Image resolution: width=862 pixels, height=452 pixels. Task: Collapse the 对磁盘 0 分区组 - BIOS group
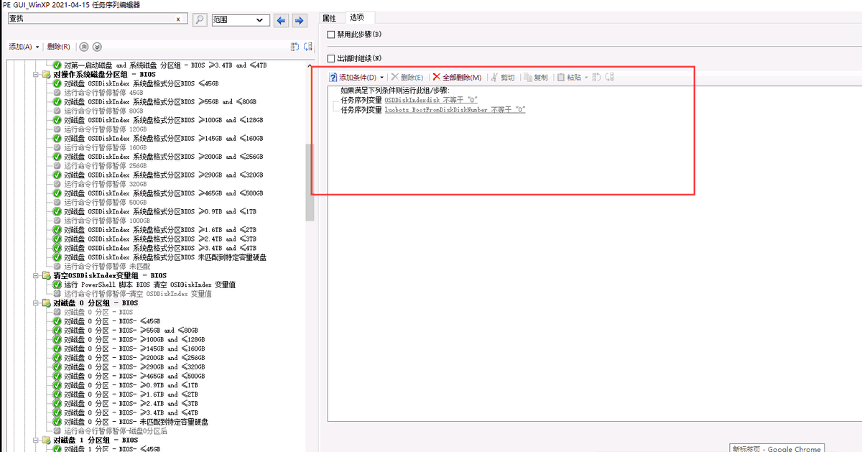[36, 303]
